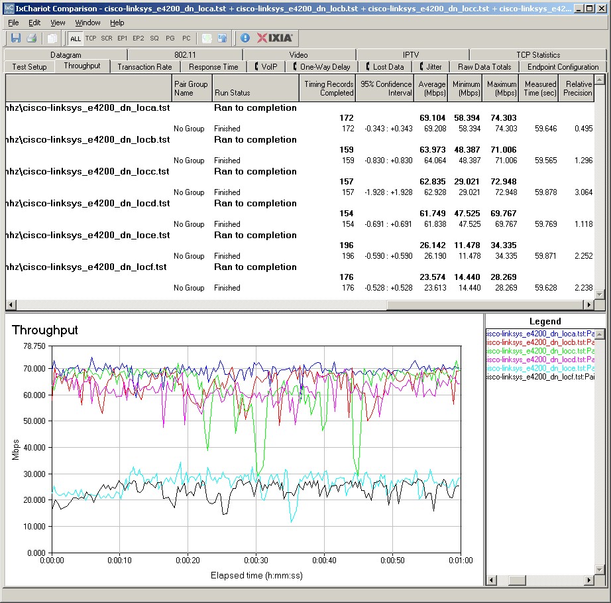This screenshot has height=603, width=611.
Task: Select the dn_locc.tst legend entry
Action: tap(540, 351)
